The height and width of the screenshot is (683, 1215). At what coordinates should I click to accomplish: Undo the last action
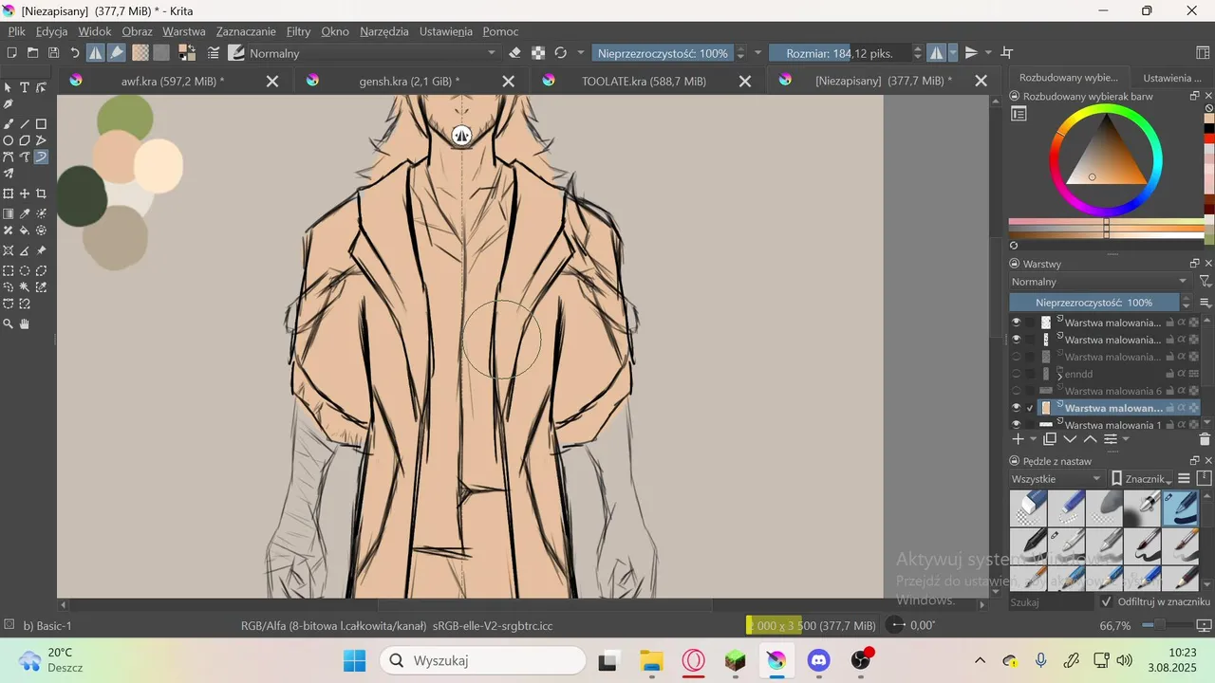click(x=75, y=53)
